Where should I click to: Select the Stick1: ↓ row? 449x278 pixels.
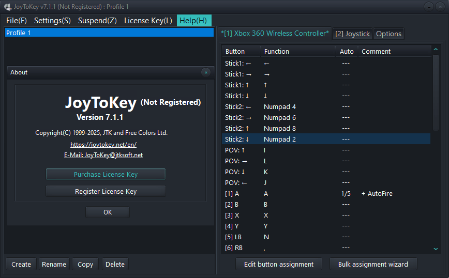(326, 96)
